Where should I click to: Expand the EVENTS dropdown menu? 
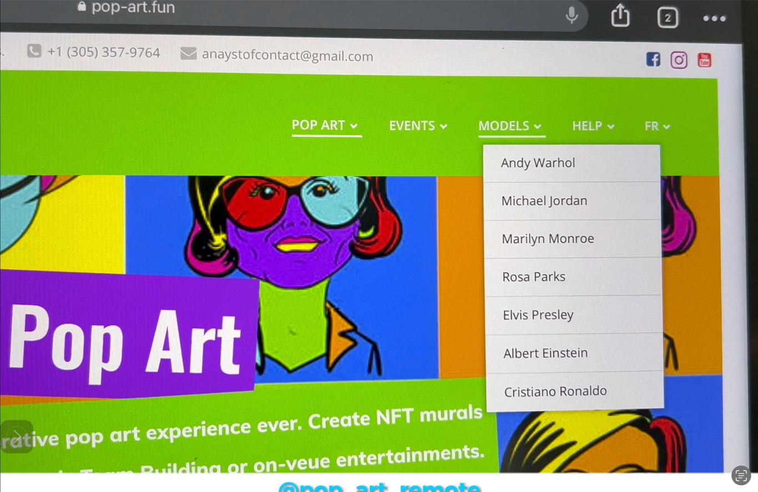point(418,126)
